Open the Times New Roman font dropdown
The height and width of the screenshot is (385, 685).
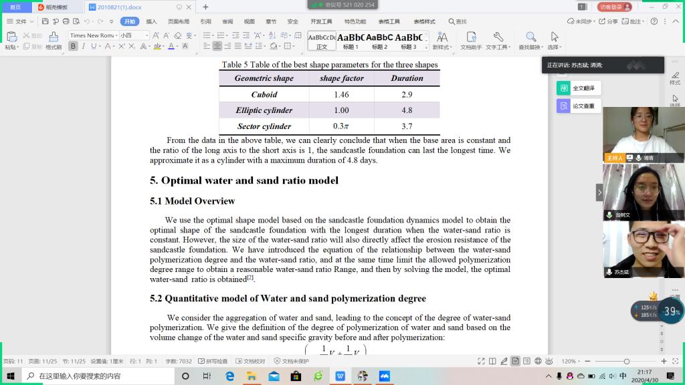93,35
